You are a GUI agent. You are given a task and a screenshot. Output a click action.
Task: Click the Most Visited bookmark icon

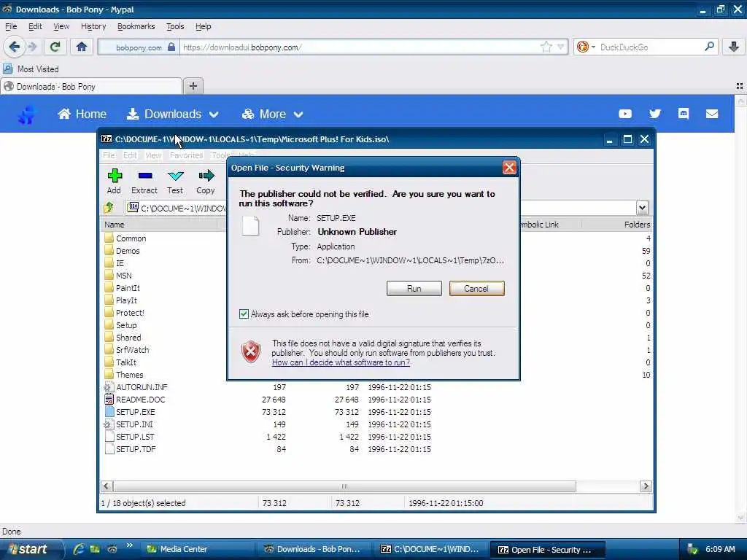(7, 69)
